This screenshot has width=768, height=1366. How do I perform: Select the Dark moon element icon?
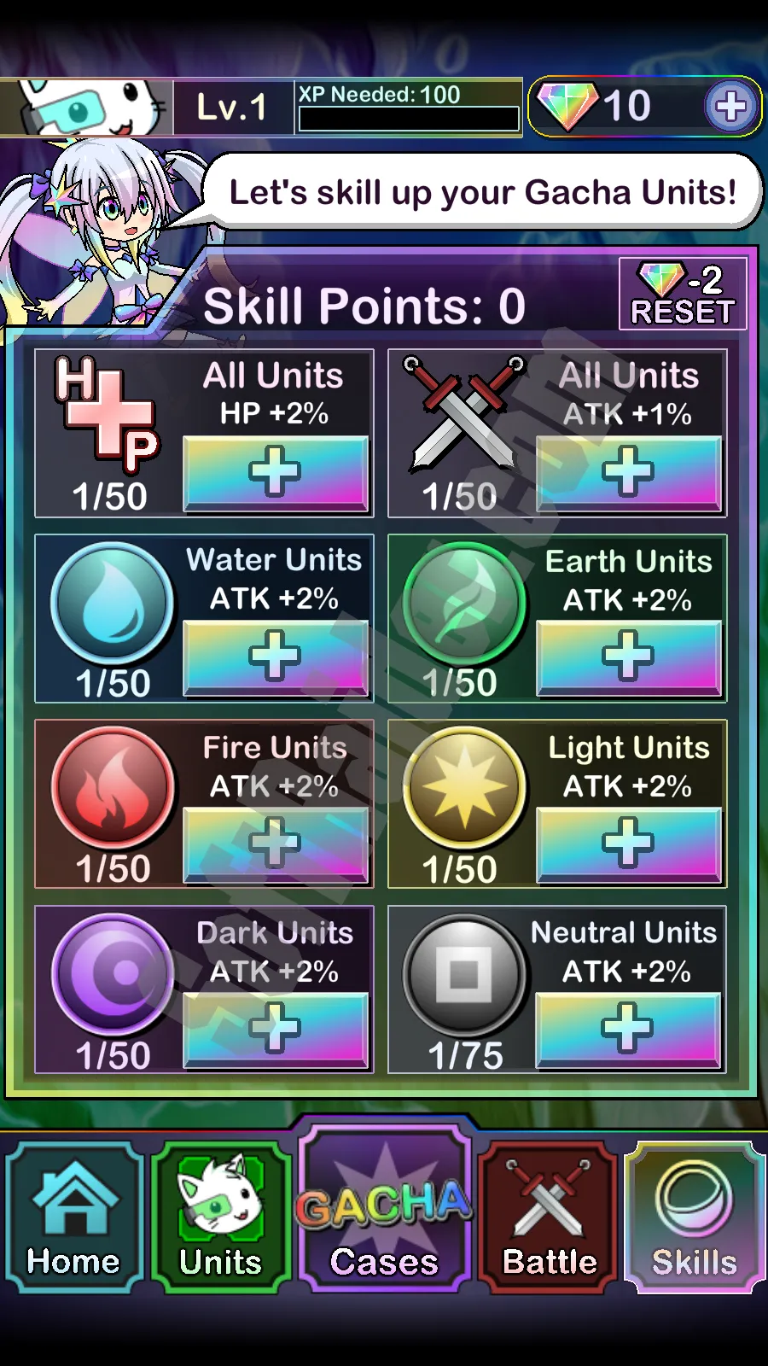[x=112, y=974]
